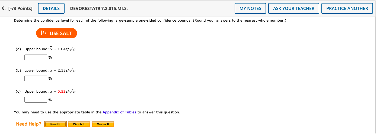Image resolution: width=380 pixels, height=135 pixels.
Task: Click the DEVORESTAT9 7.2.015.MI.S. question code
Action: (99, 8)
